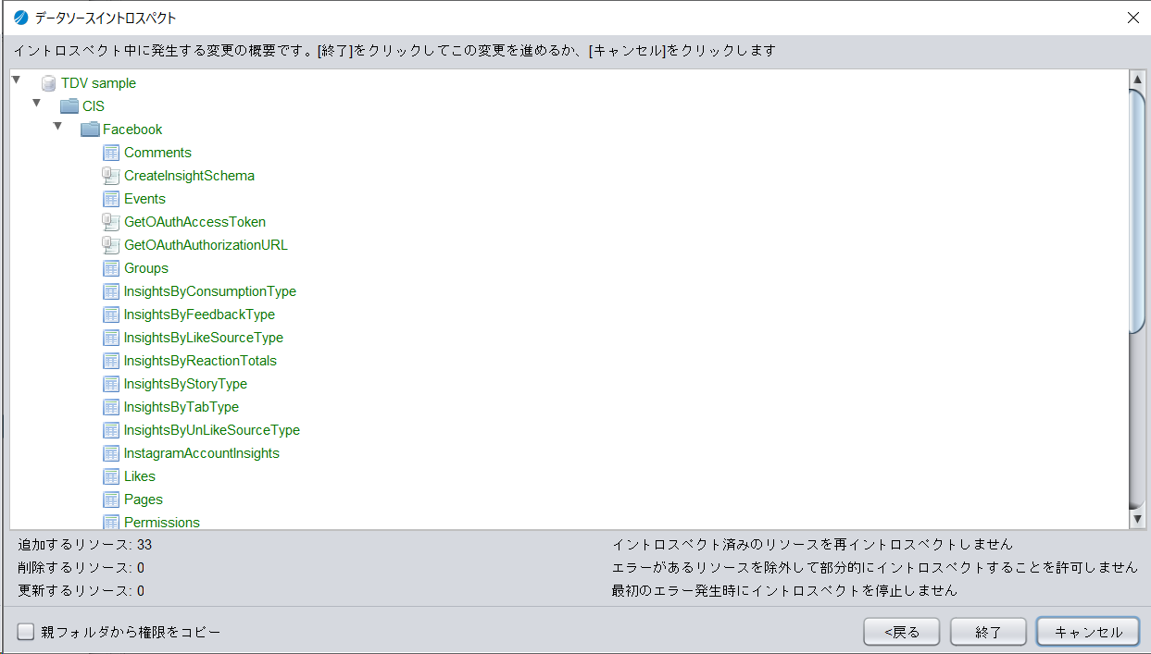
Task: Select the InsightsByStoryType row label
Action: click(x=185, y=384)
